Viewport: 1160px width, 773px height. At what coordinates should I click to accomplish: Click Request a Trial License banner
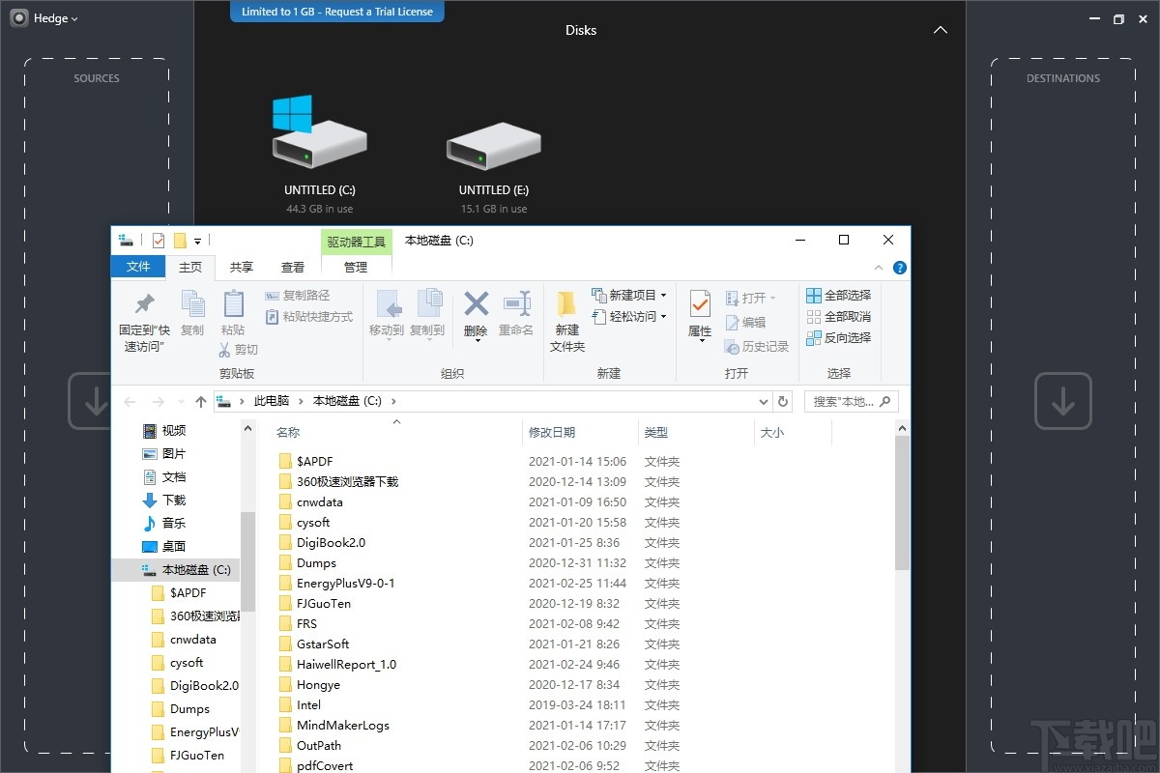(x=336, y=11)
